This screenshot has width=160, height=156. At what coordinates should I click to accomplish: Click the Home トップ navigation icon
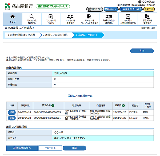[12, 19]
